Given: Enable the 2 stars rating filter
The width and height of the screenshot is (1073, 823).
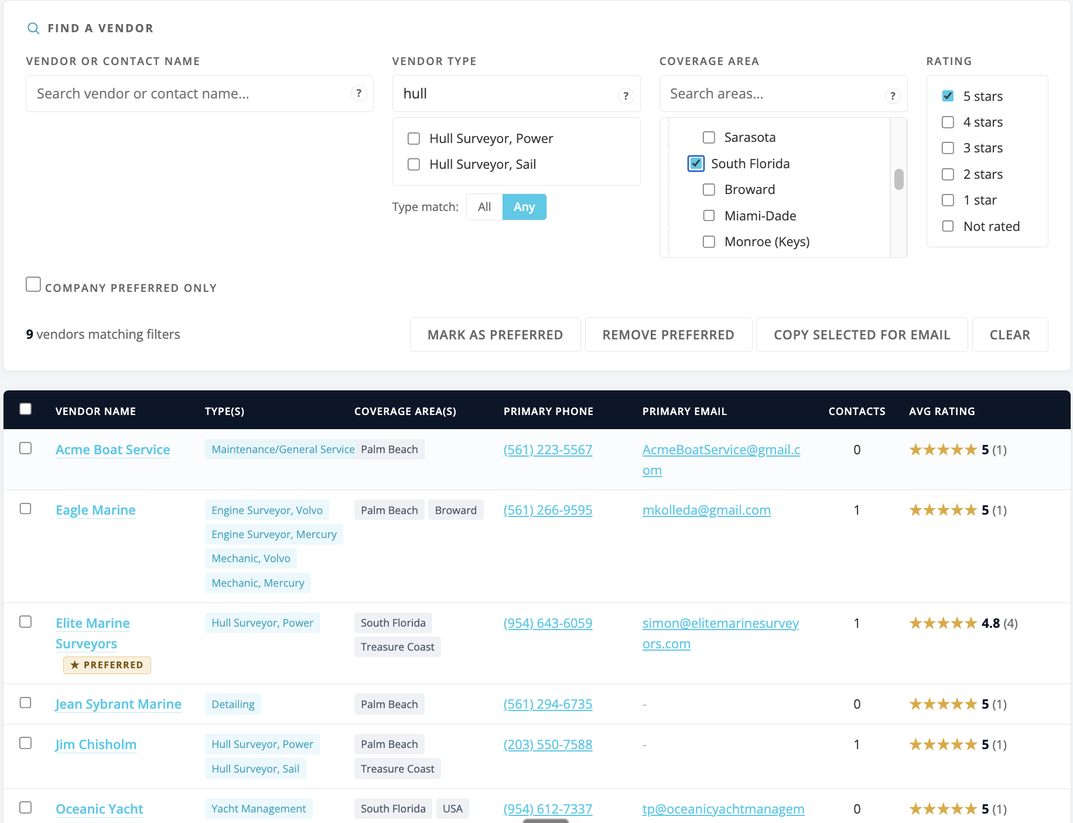Looking at the screenshot, I should click(x=948, y=174).
